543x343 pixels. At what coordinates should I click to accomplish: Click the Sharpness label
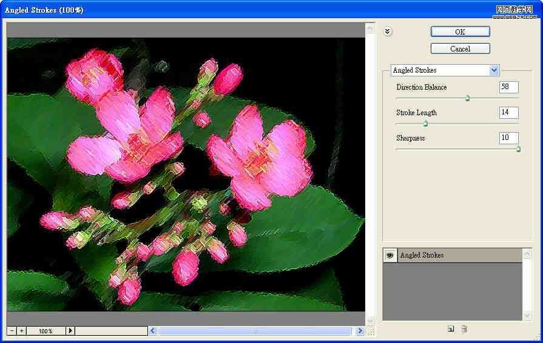(410, 138)
